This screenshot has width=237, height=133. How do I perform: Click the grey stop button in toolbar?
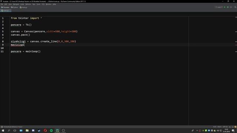click(x=231, y=7)
